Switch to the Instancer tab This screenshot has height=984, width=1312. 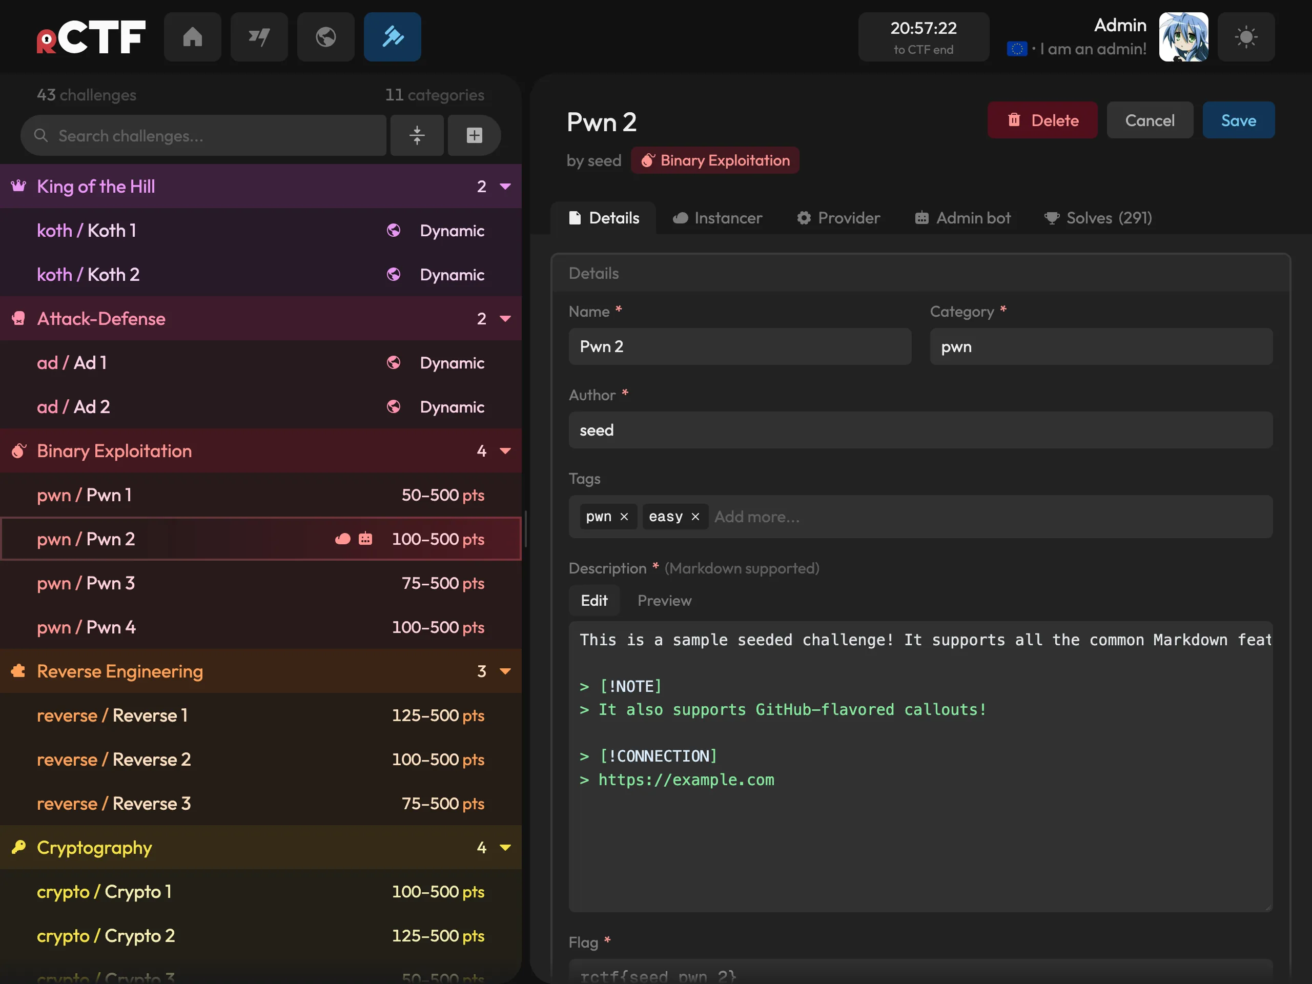point(717,218)
